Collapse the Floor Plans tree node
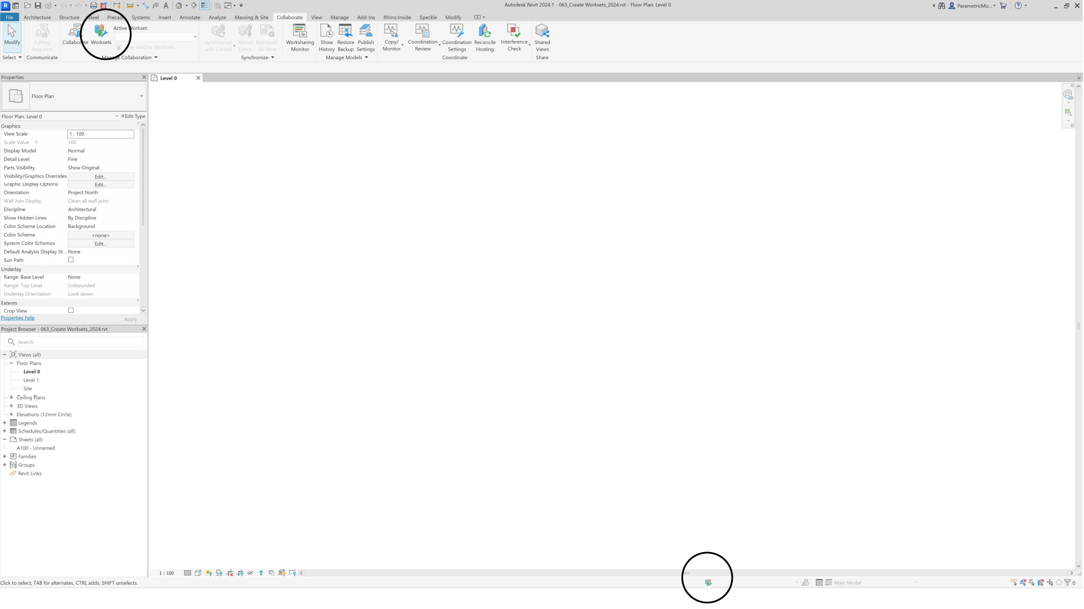This screenshot has height=609, width=1084. click(11, 363)
